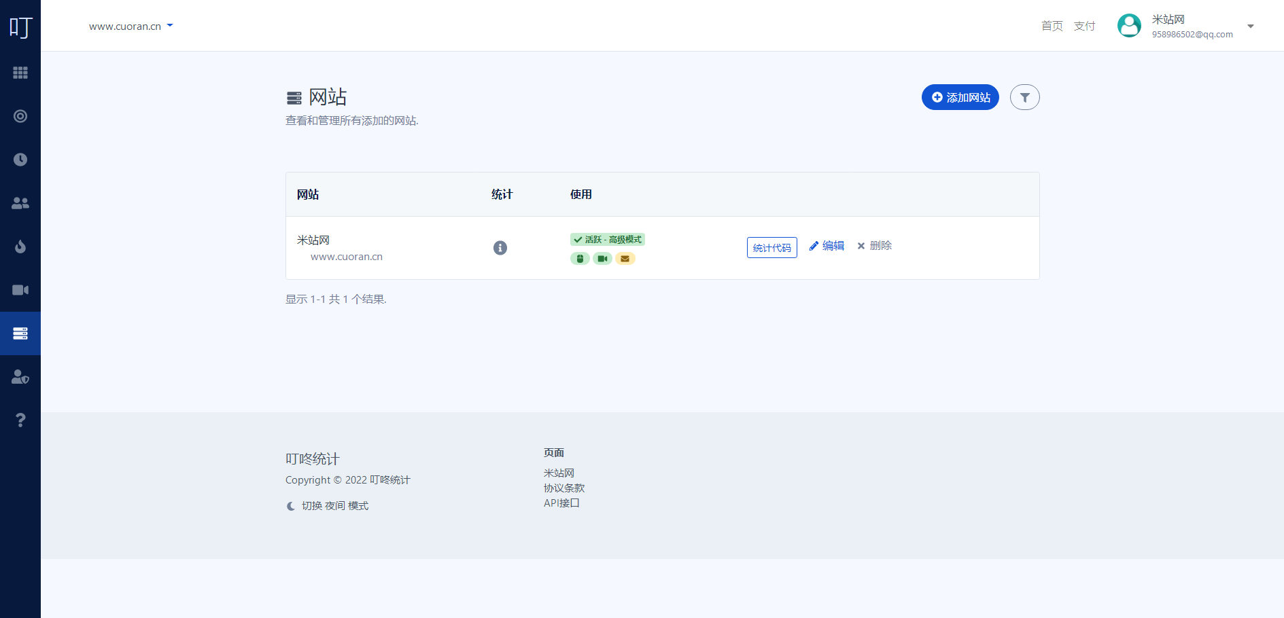Open the dashboard grid icon in sidebar
The image size is (1284, 618).
[x=20, y=73]
